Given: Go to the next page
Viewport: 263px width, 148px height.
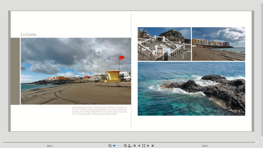Looking at the screenshot, I should coord(148,146).
